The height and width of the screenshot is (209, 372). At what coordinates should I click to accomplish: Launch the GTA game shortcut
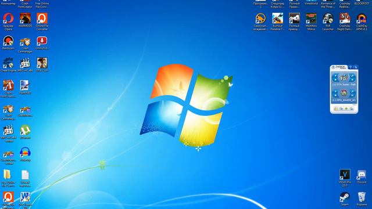pos(42,63)
